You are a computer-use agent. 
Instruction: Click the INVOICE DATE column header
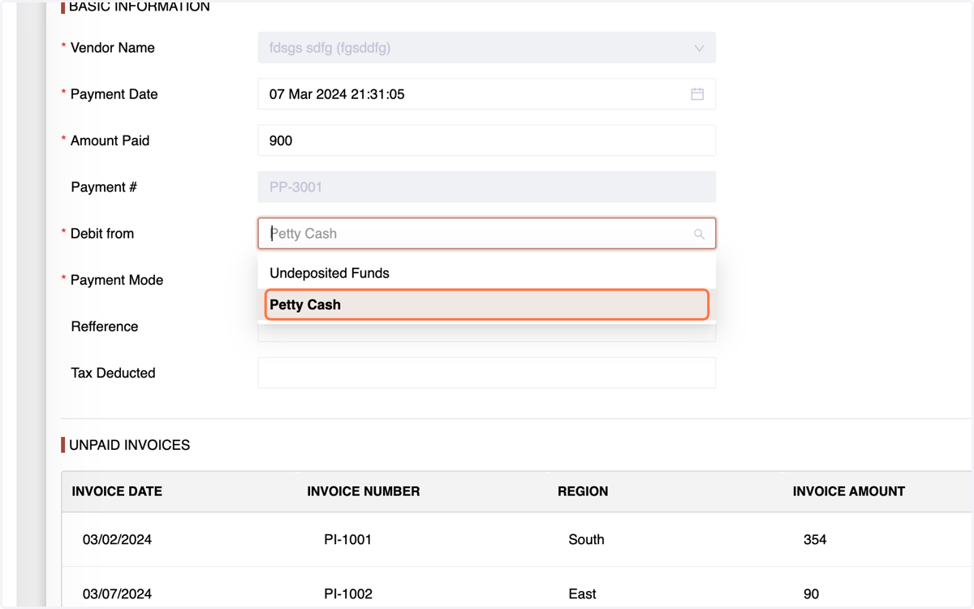pos(117,491)
